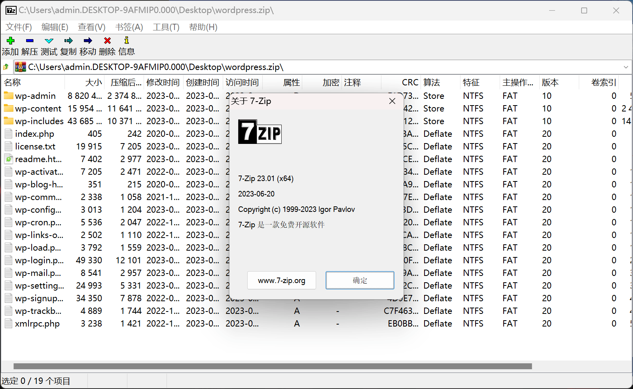Image resolution: width=633 pixels, height=389 pixels.
Task: Click the xmlrpc.php file icon
Action: (8, 323)
